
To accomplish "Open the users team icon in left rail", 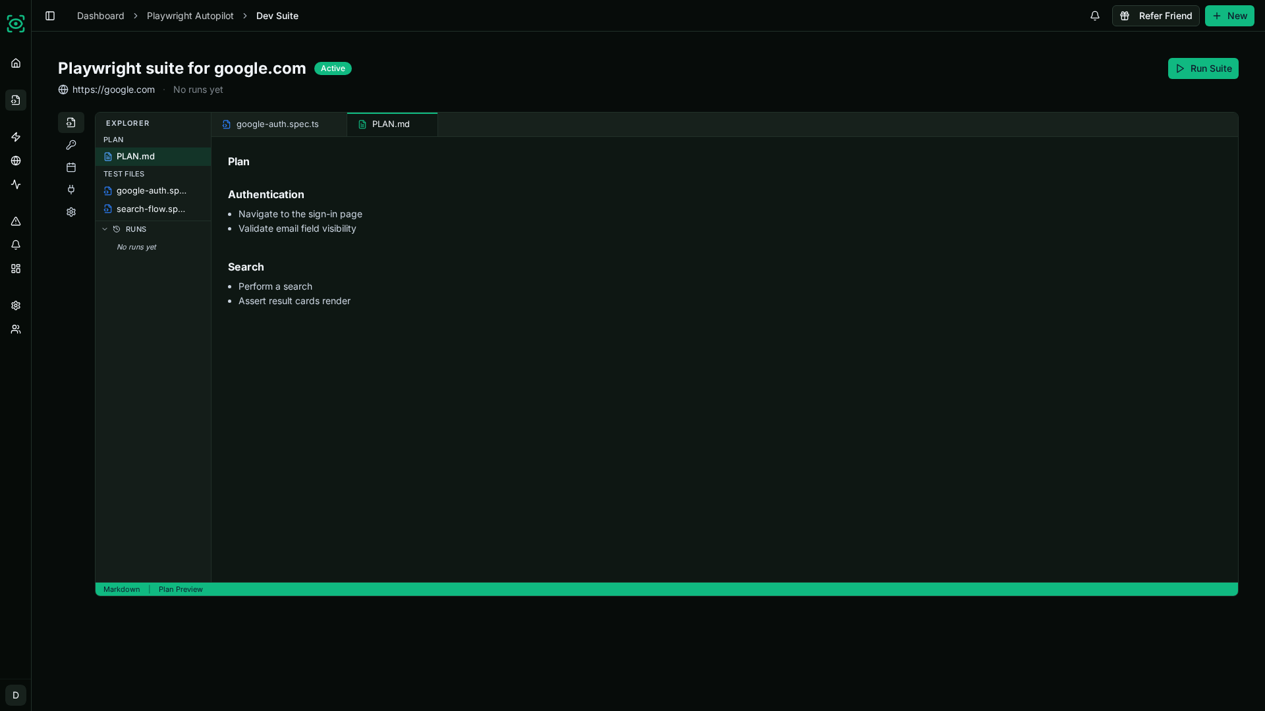I will pos(16,329).
